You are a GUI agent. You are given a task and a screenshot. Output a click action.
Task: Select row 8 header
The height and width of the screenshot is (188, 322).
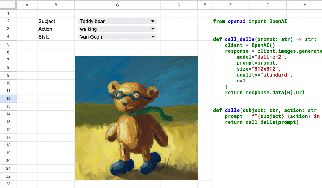coord(8,68)
